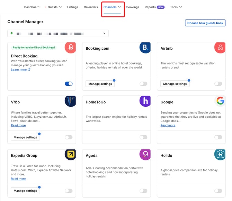Click the Direct Booking channel logo icon
Screen dimensions: 232x201
tap(70, 48)
